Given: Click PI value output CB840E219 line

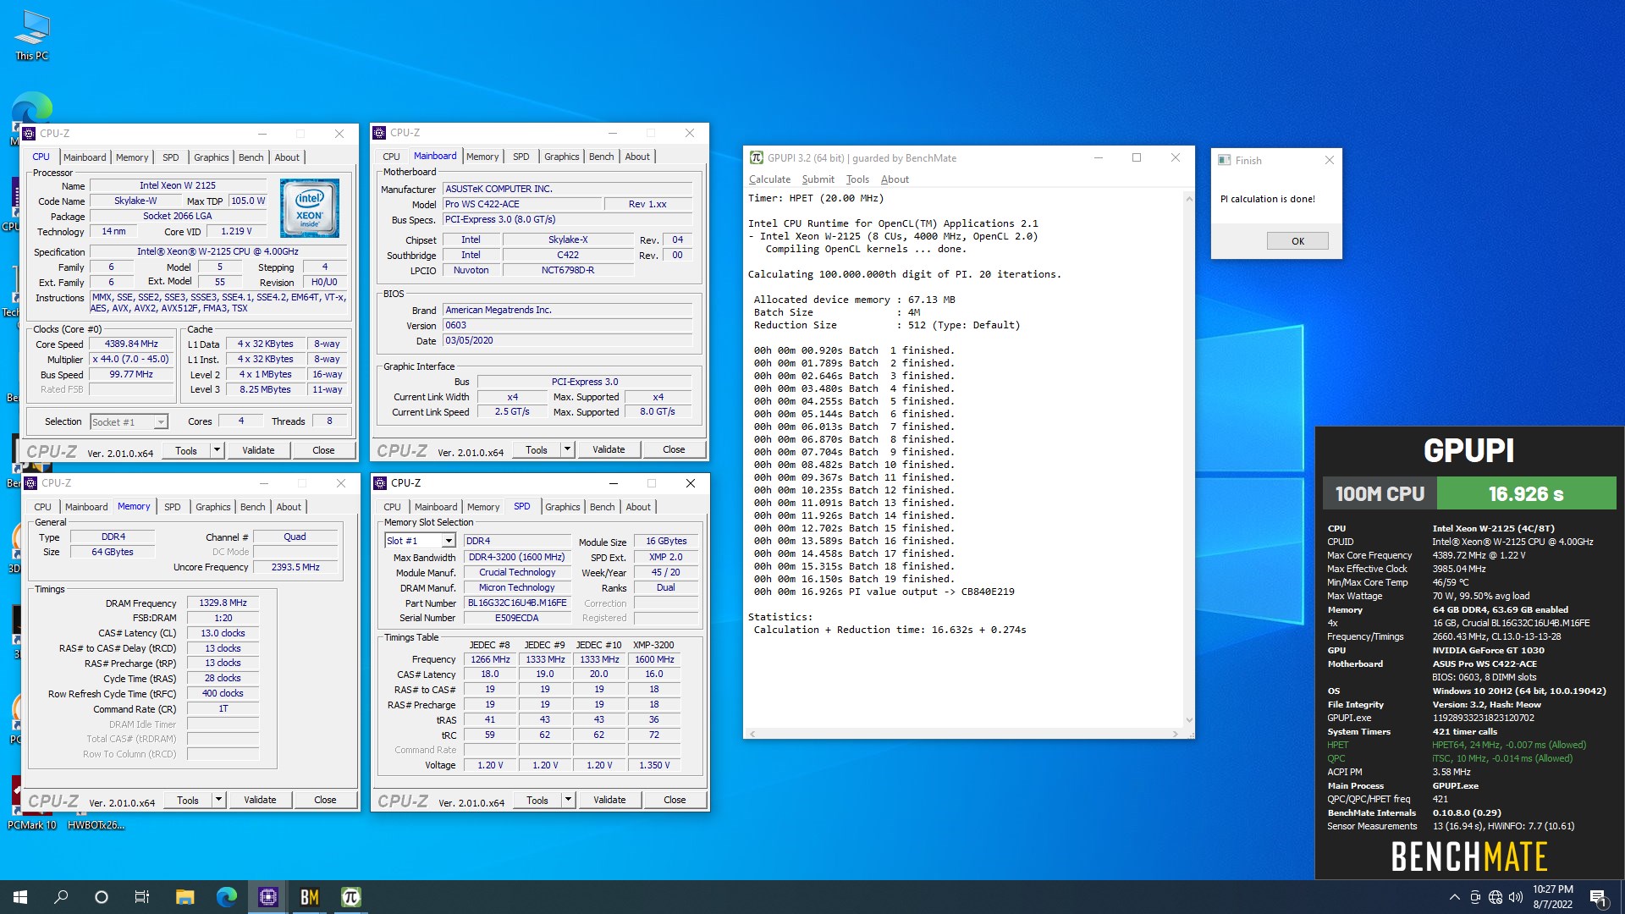Looking at the screenshot, I should (884, 592).
